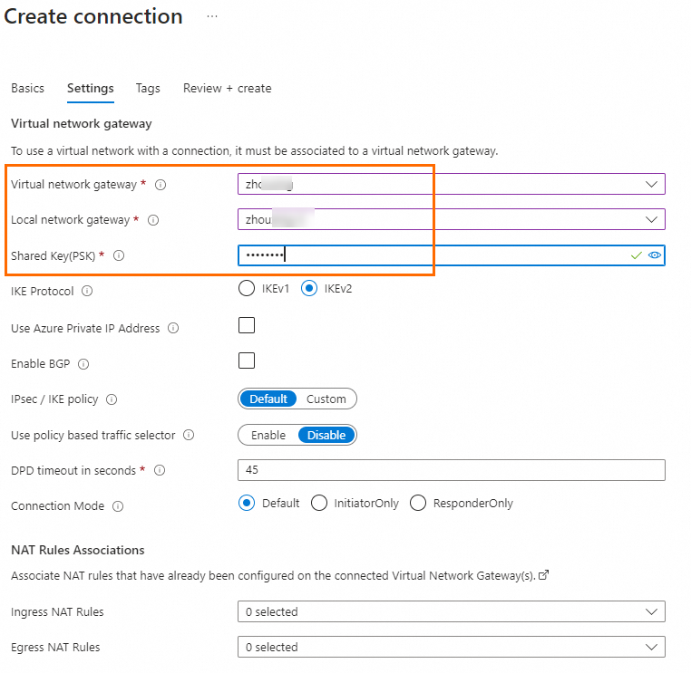Open the more options ellipsis by title
Image resolution: width=691 pixels, height=673 pixels.
212,16
